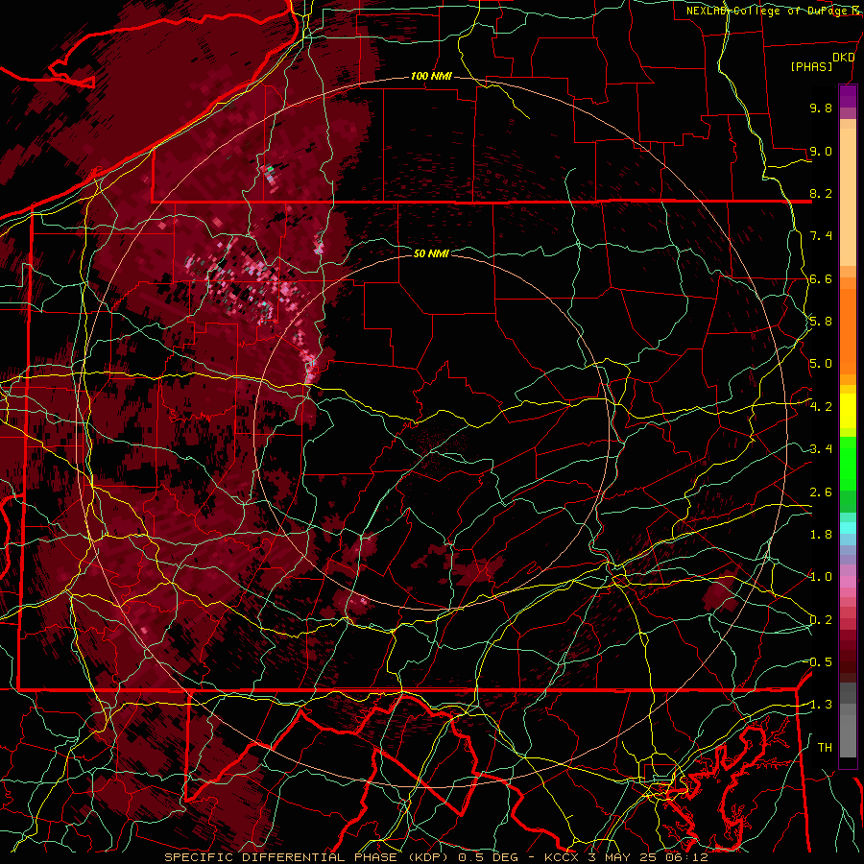This screenshot has height=864, width=864.
Task: Click the 1.0 value on the color scale
Action: click(x=821, y=577)
